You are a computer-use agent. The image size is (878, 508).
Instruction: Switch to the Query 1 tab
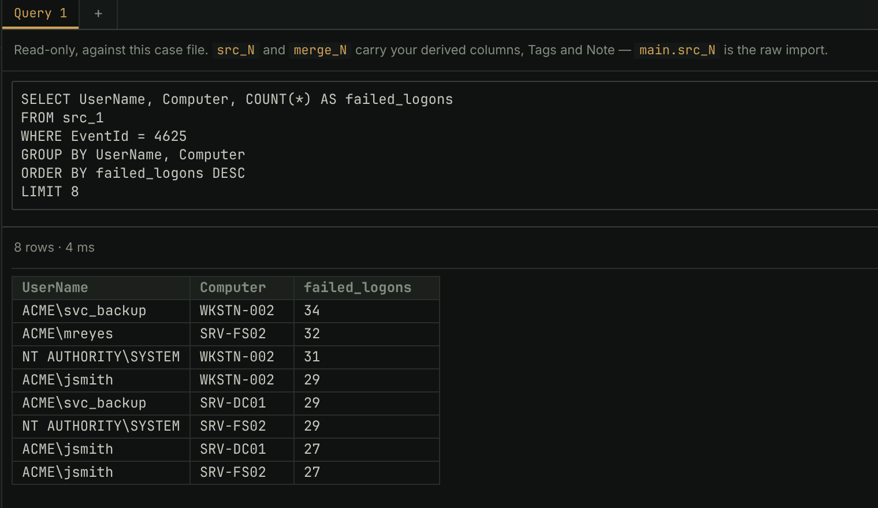pyautogui.click(x=40, y=14)
